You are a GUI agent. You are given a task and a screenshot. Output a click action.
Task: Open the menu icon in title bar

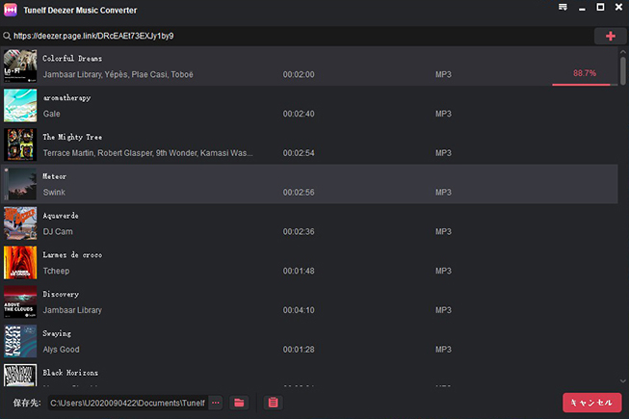click(x=563, y=7)
